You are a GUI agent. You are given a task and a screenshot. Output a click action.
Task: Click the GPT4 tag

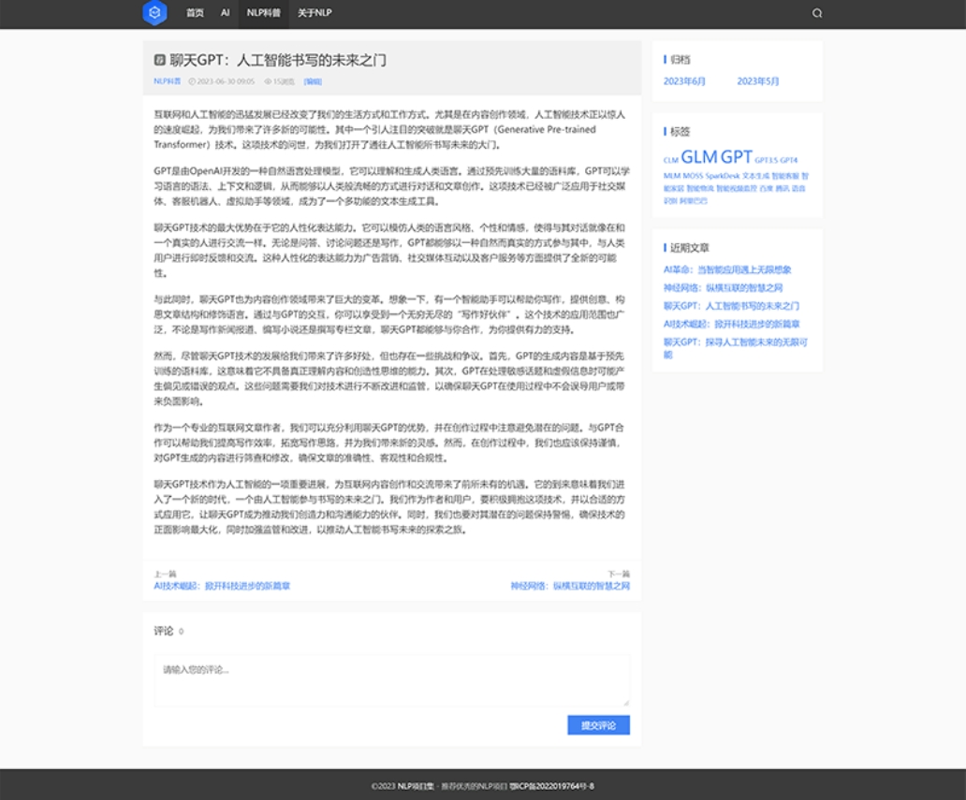point(788,160)
